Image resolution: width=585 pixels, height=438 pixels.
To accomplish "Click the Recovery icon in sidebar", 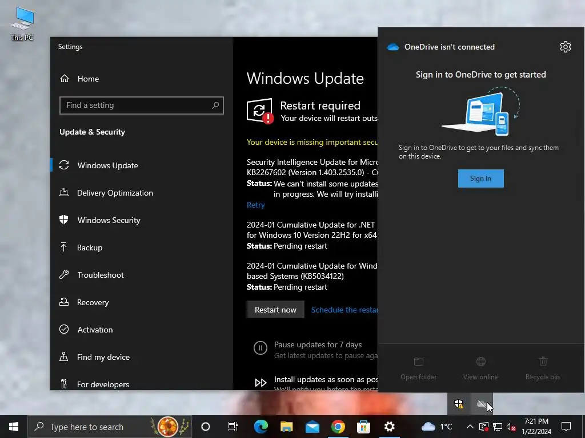I will (x=64, y=302).
